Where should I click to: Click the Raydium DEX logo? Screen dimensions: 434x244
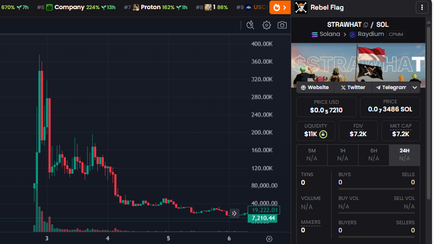point(352,34)
